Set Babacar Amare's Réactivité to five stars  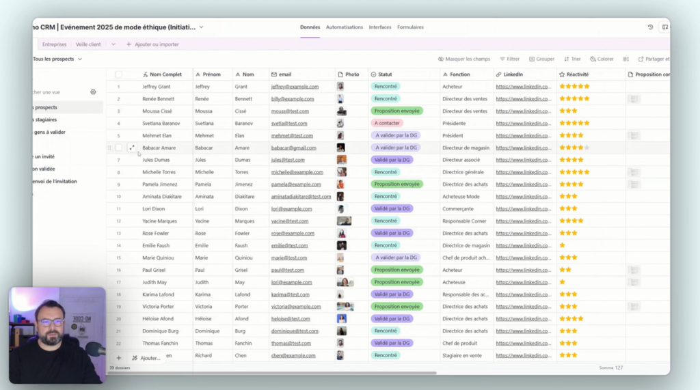coord(587,148)
